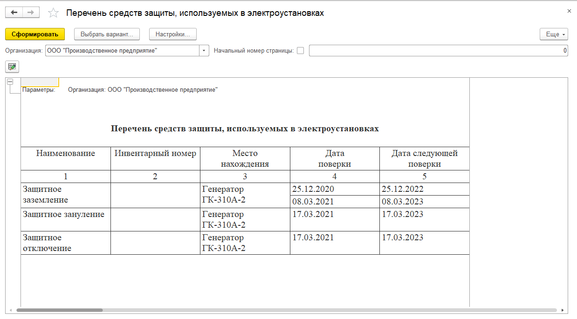This screenshot has width=577, height=319.
Task: Open the Организация dropdown list
Action: [x=204, y=51]
